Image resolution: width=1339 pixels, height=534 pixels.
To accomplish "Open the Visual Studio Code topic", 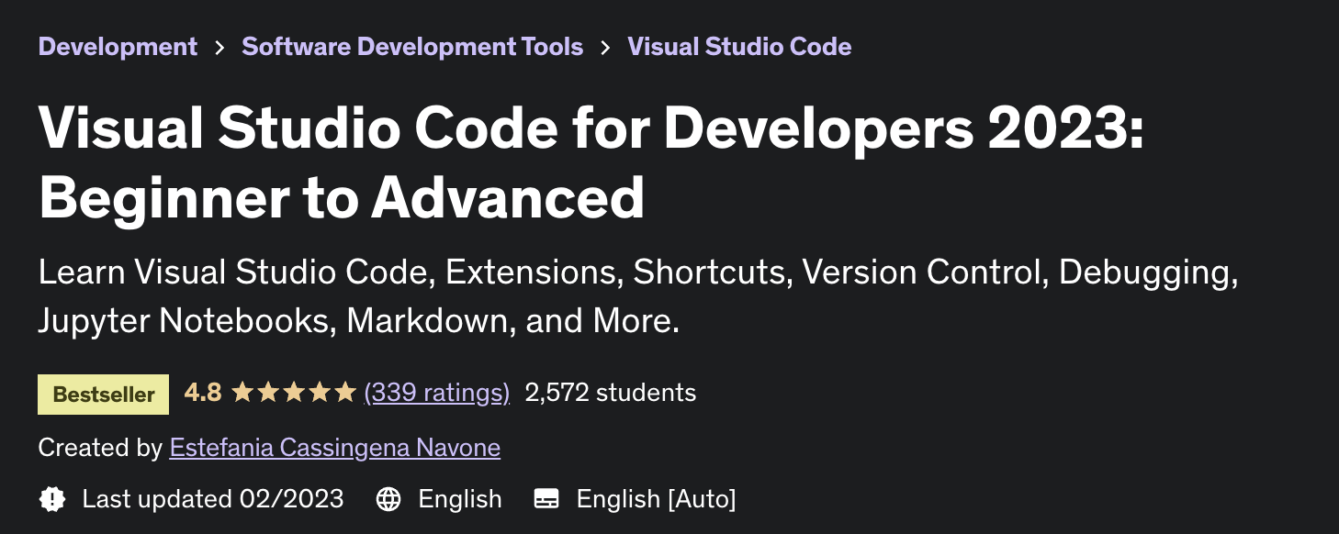I will click(x=739, y=46).
